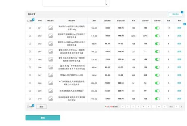Turn off status switch for SPU 008
The height and width of the screenshot is (126, 187).
coord(157,83)
